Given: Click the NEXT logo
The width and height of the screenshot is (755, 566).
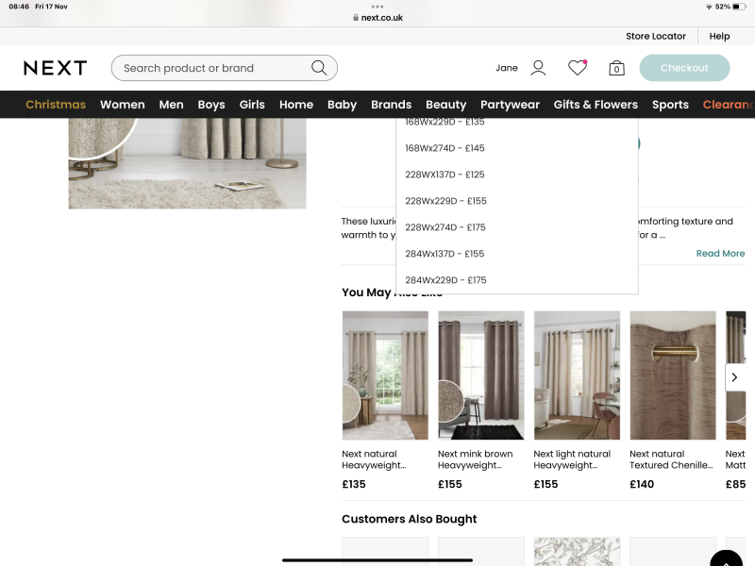Looking at the screenshot, I should click(56, 68).
